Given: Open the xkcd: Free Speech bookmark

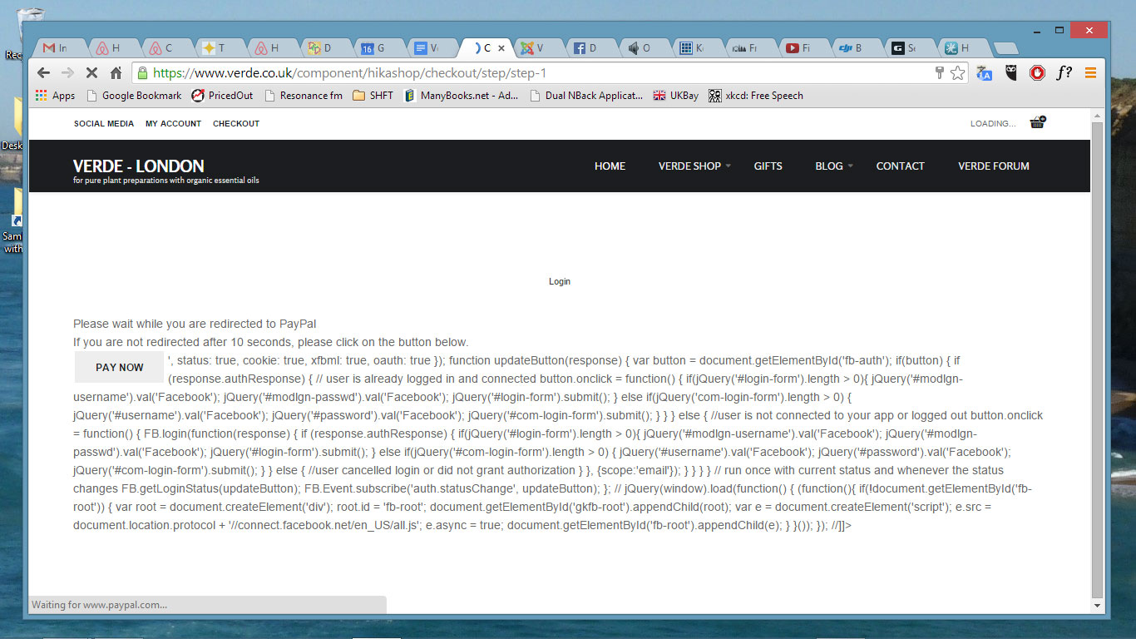Looking at the screenshot, I should pyautogui.click(x=755, y=96).
